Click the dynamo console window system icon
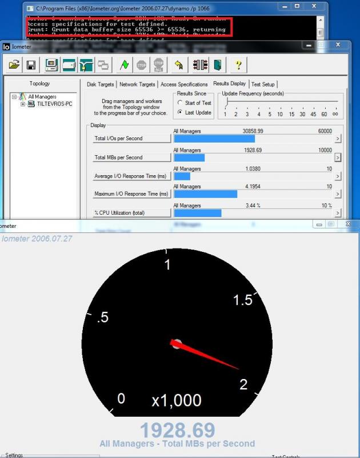Screen dimensions: 360x458 point(30,9)
